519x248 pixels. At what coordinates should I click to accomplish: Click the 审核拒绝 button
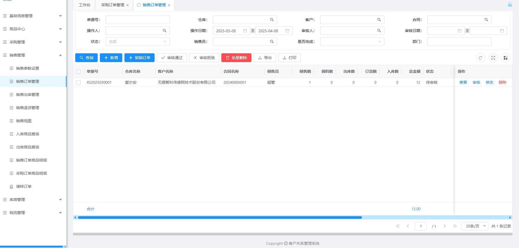point(204,58)
